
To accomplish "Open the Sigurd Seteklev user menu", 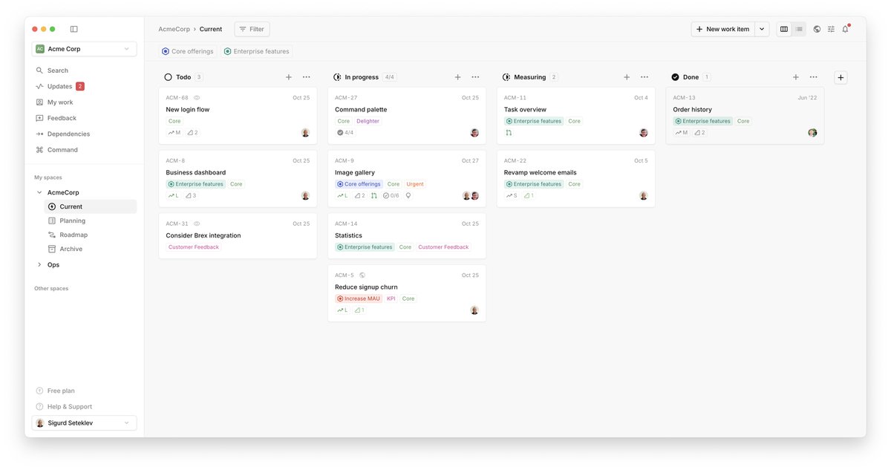I will (85, 422).
